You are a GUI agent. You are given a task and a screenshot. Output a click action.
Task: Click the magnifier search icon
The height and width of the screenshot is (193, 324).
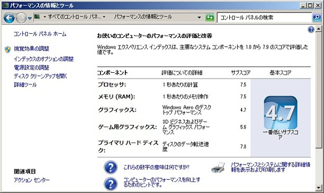[x=317, y=17]
